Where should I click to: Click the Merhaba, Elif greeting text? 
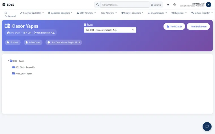click(x=198, y=4)
